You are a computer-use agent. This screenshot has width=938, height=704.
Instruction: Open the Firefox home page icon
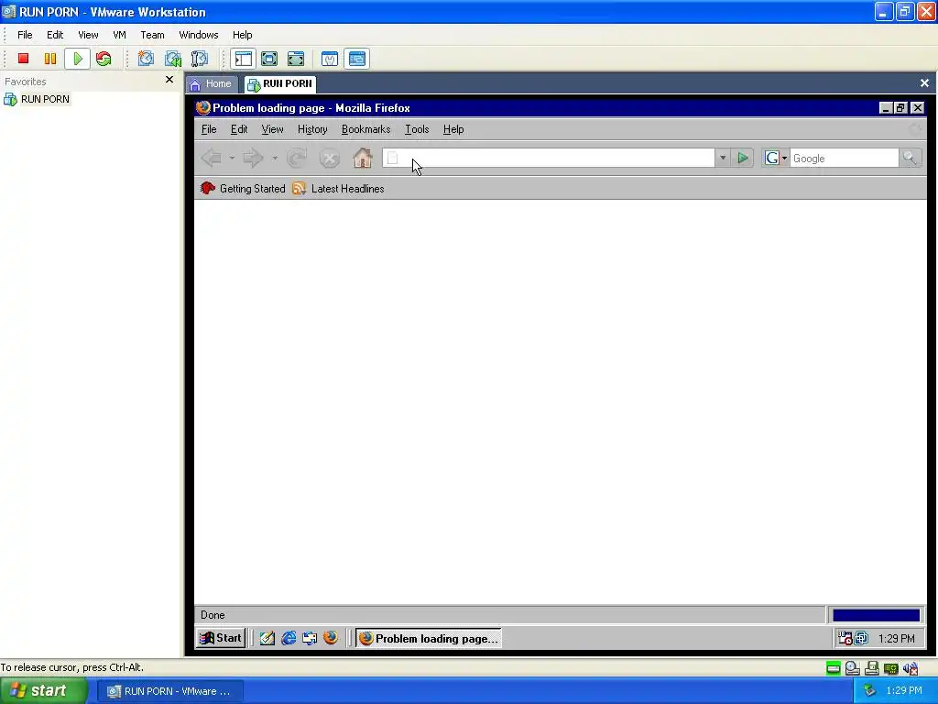point(363,158)
